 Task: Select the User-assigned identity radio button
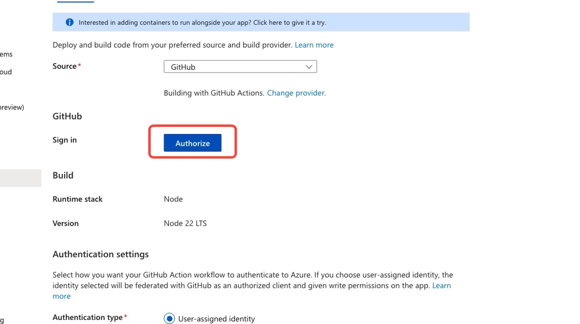tap(169, 319)
